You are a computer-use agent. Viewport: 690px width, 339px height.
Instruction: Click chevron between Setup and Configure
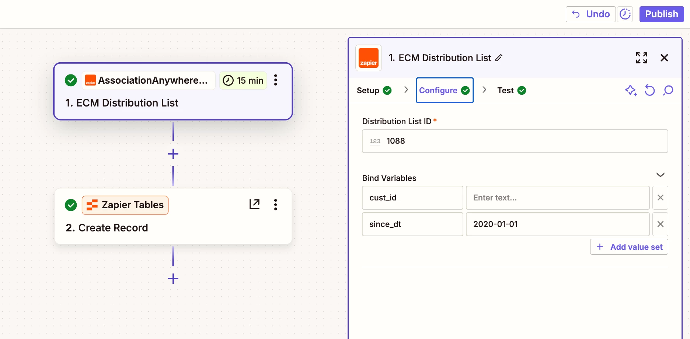pyautogui.click(x=406, y=90)
